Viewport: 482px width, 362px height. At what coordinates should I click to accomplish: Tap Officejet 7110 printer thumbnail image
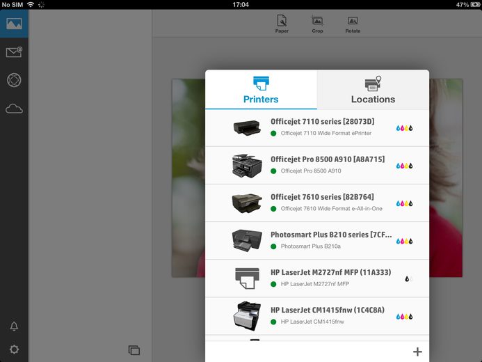click(x=247, y=127)
